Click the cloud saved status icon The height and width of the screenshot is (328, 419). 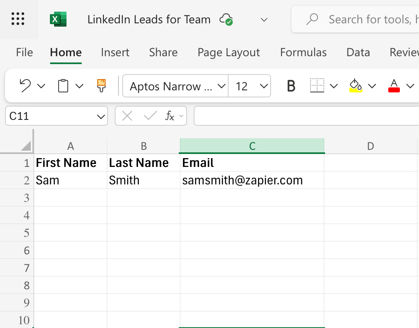click(x=226, y=20)
